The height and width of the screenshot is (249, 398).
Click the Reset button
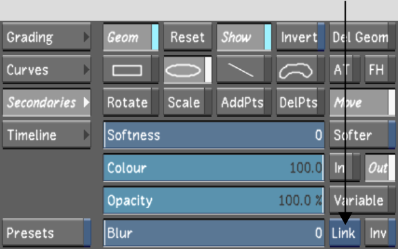click(187, 37)
